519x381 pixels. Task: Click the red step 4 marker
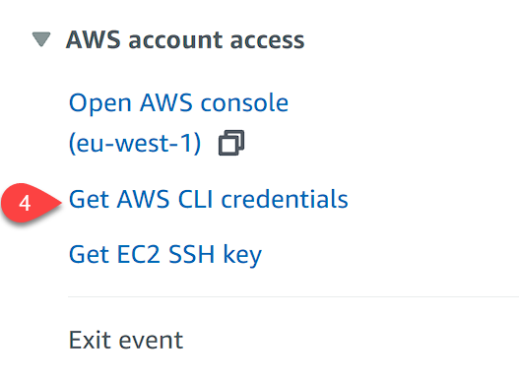click(32, 203)
